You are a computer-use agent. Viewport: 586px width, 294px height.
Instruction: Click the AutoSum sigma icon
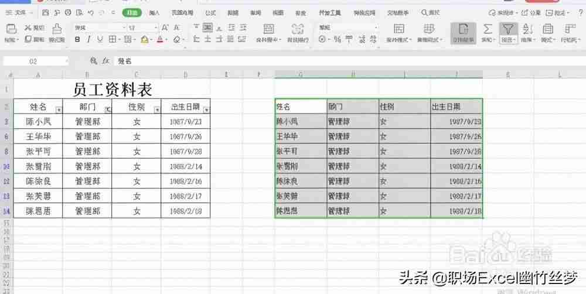point(488,29)
